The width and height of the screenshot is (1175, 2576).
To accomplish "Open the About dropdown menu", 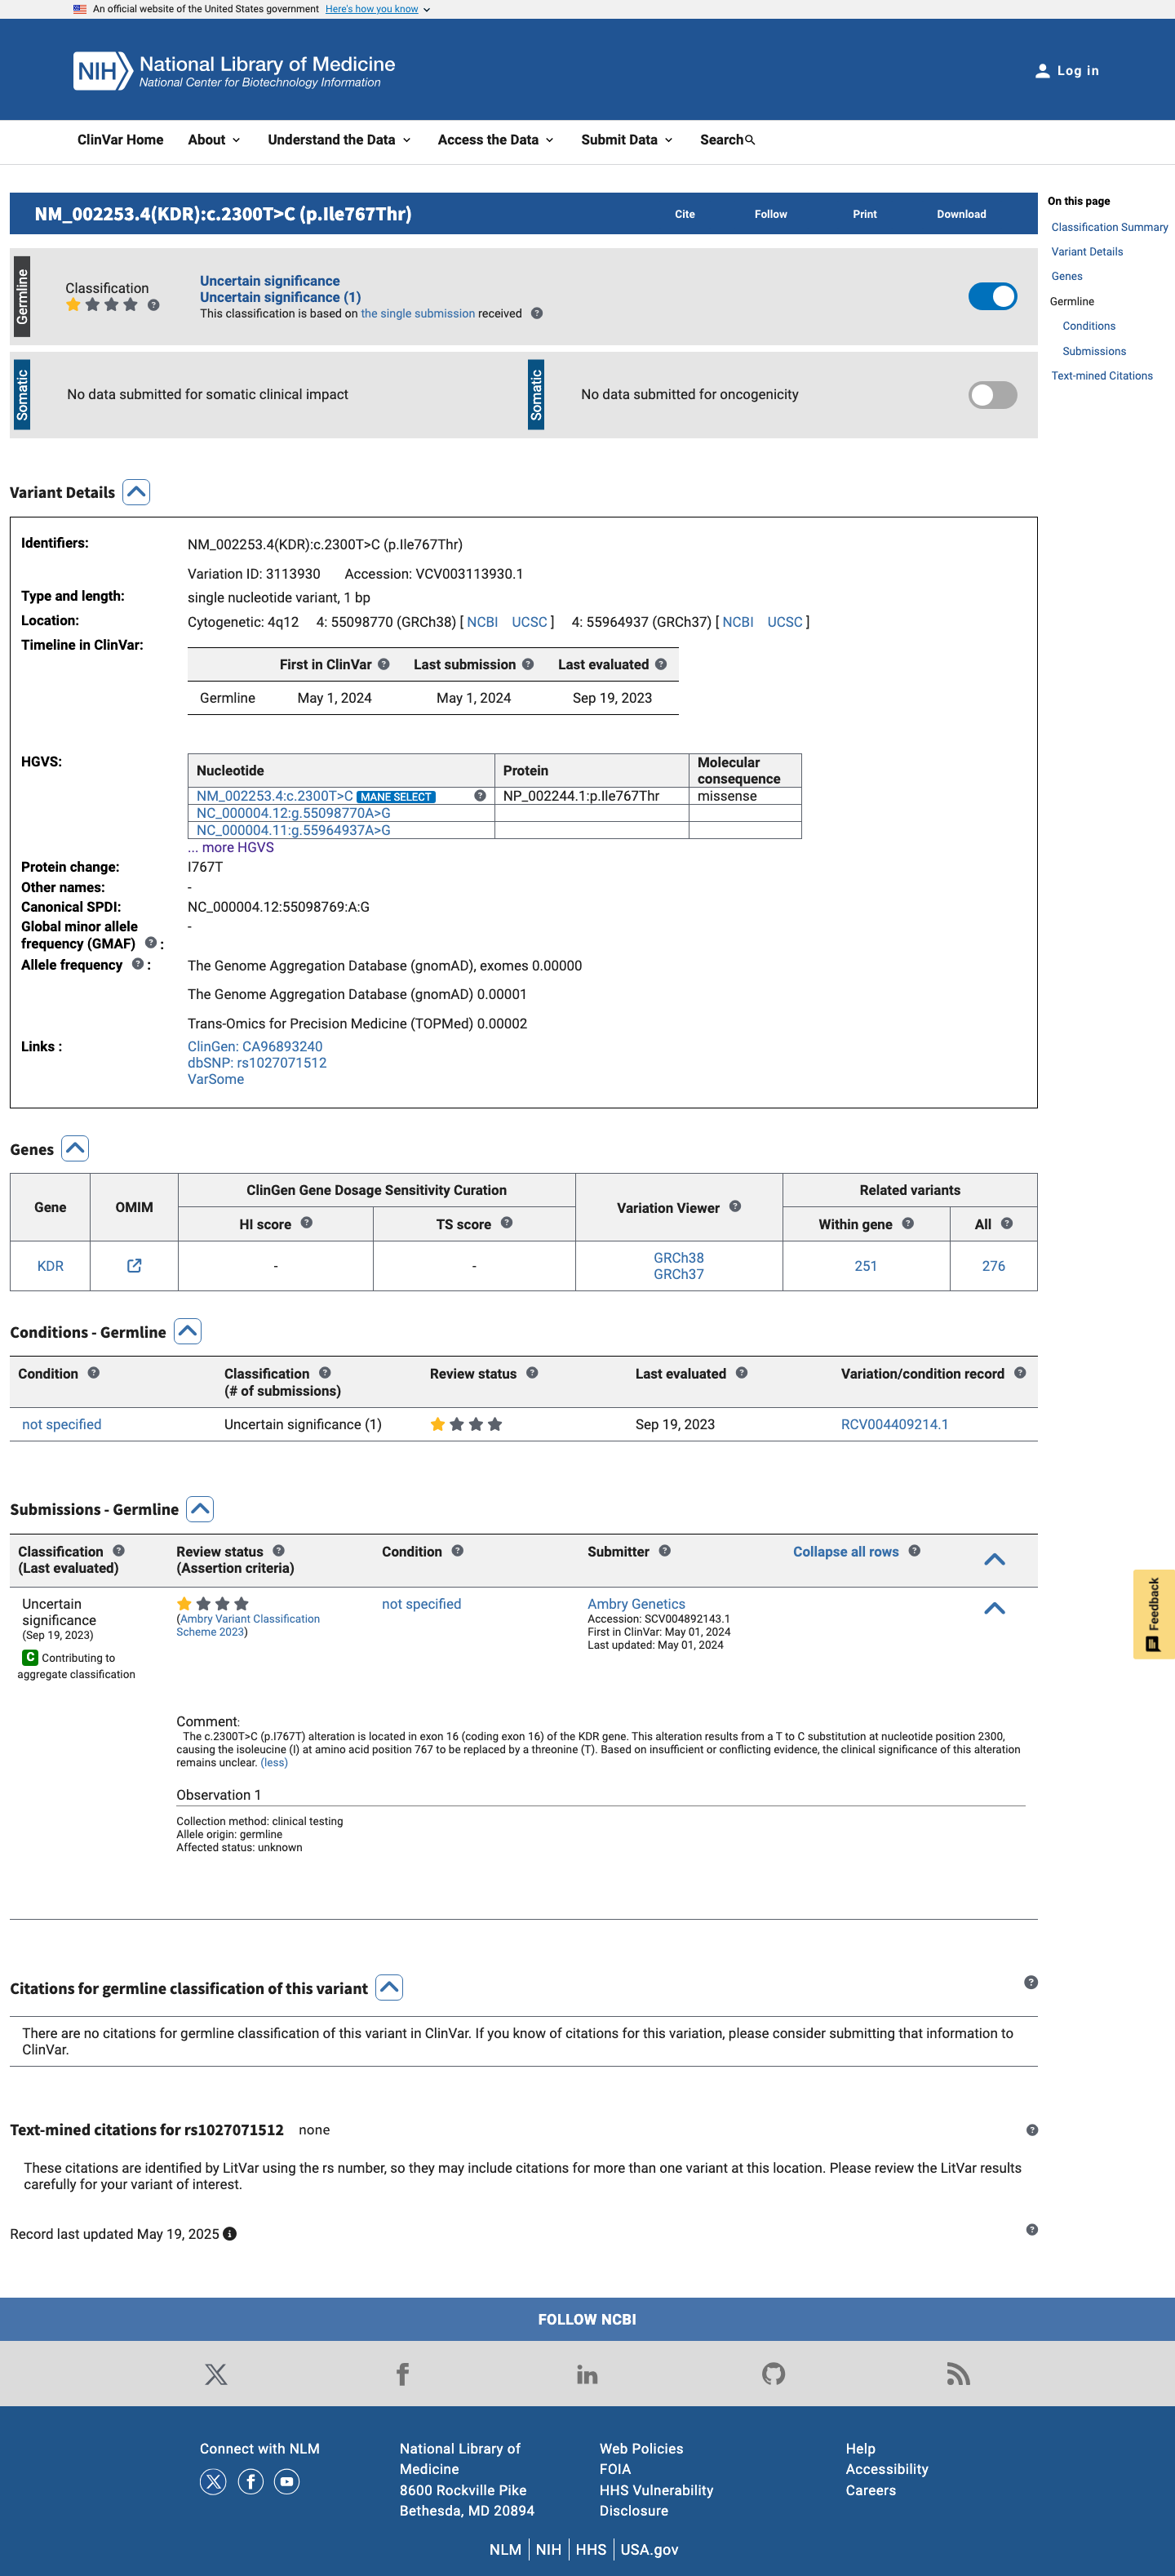I will (x=214, y=140).
